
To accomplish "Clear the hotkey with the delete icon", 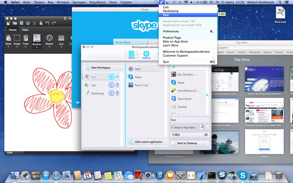I will pos(206,135).
